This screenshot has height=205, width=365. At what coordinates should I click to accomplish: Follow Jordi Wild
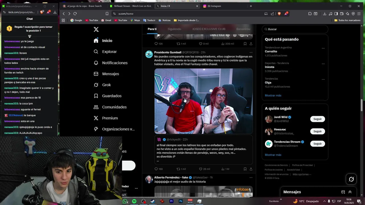317,119
